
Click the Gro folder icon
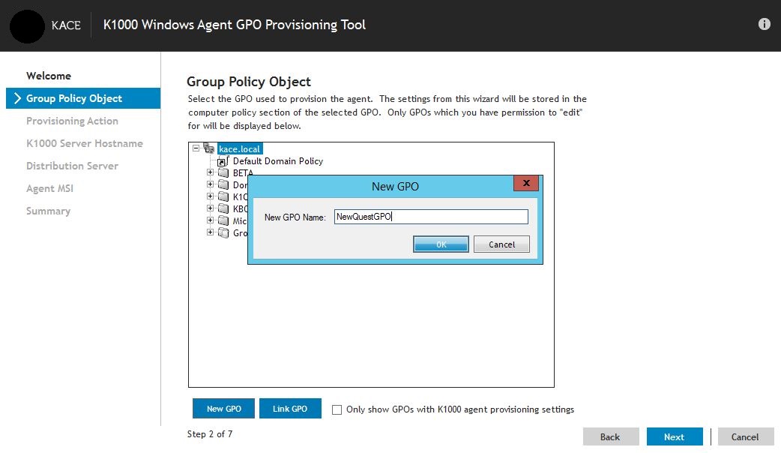223,232
